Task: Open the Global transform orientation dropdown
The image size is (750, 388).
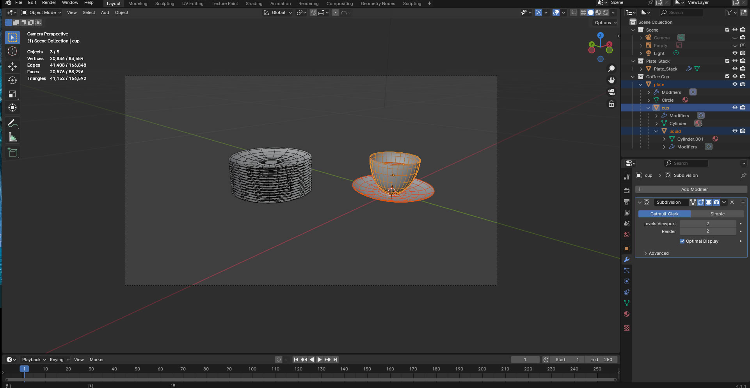Action: coord(278,12)
